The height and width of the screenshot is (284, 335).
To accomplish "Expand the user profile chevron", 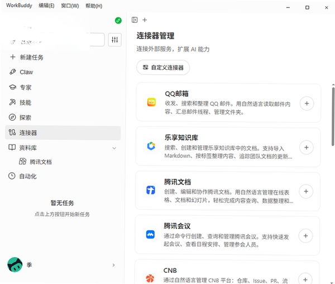I will point(114,265).
